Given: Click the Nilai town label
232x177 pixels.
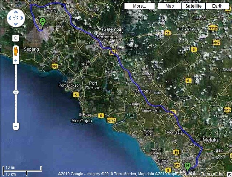Looking at the screenshot, I should [66, 6].
